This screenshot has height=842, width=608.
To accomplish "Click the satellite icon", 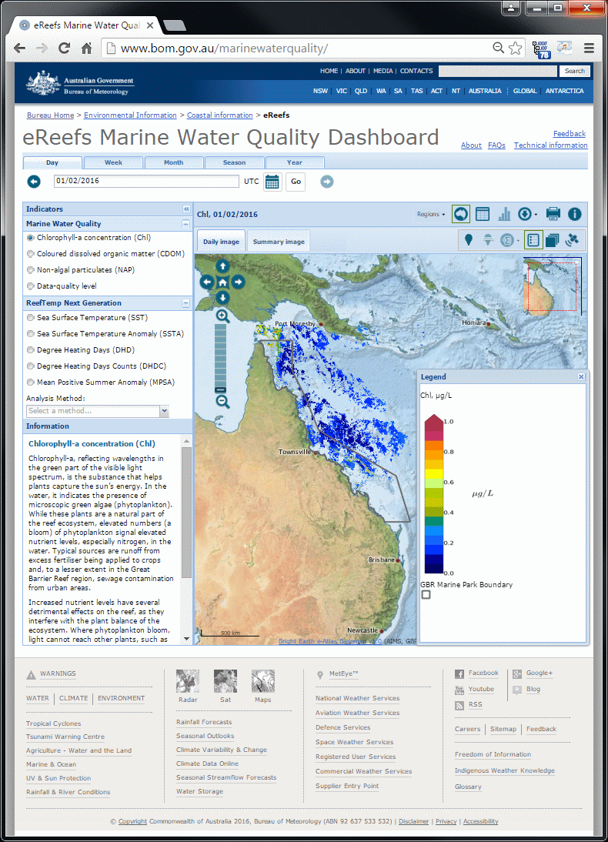I will click(x=572, y=240).
